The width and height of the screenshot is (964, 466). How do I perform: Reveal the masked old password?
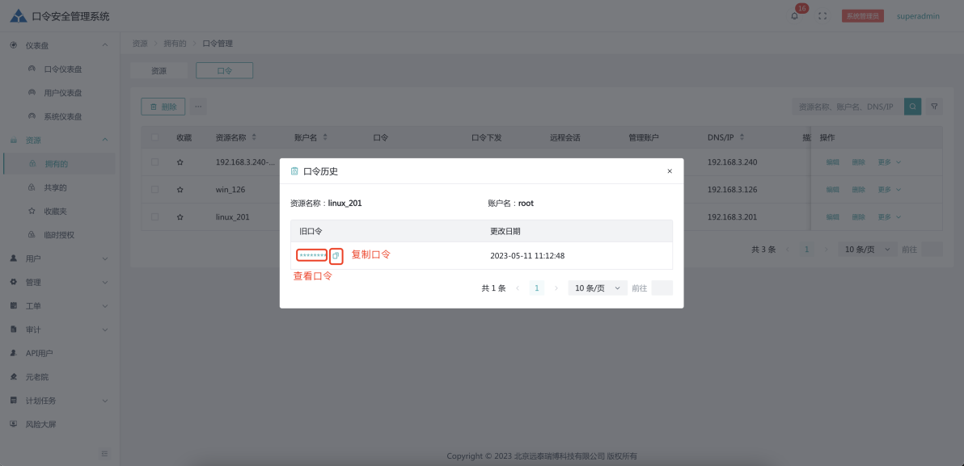[x=311, y=256]
